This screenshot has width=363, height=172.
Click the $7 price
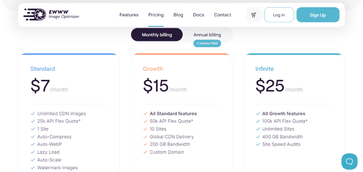40,86
